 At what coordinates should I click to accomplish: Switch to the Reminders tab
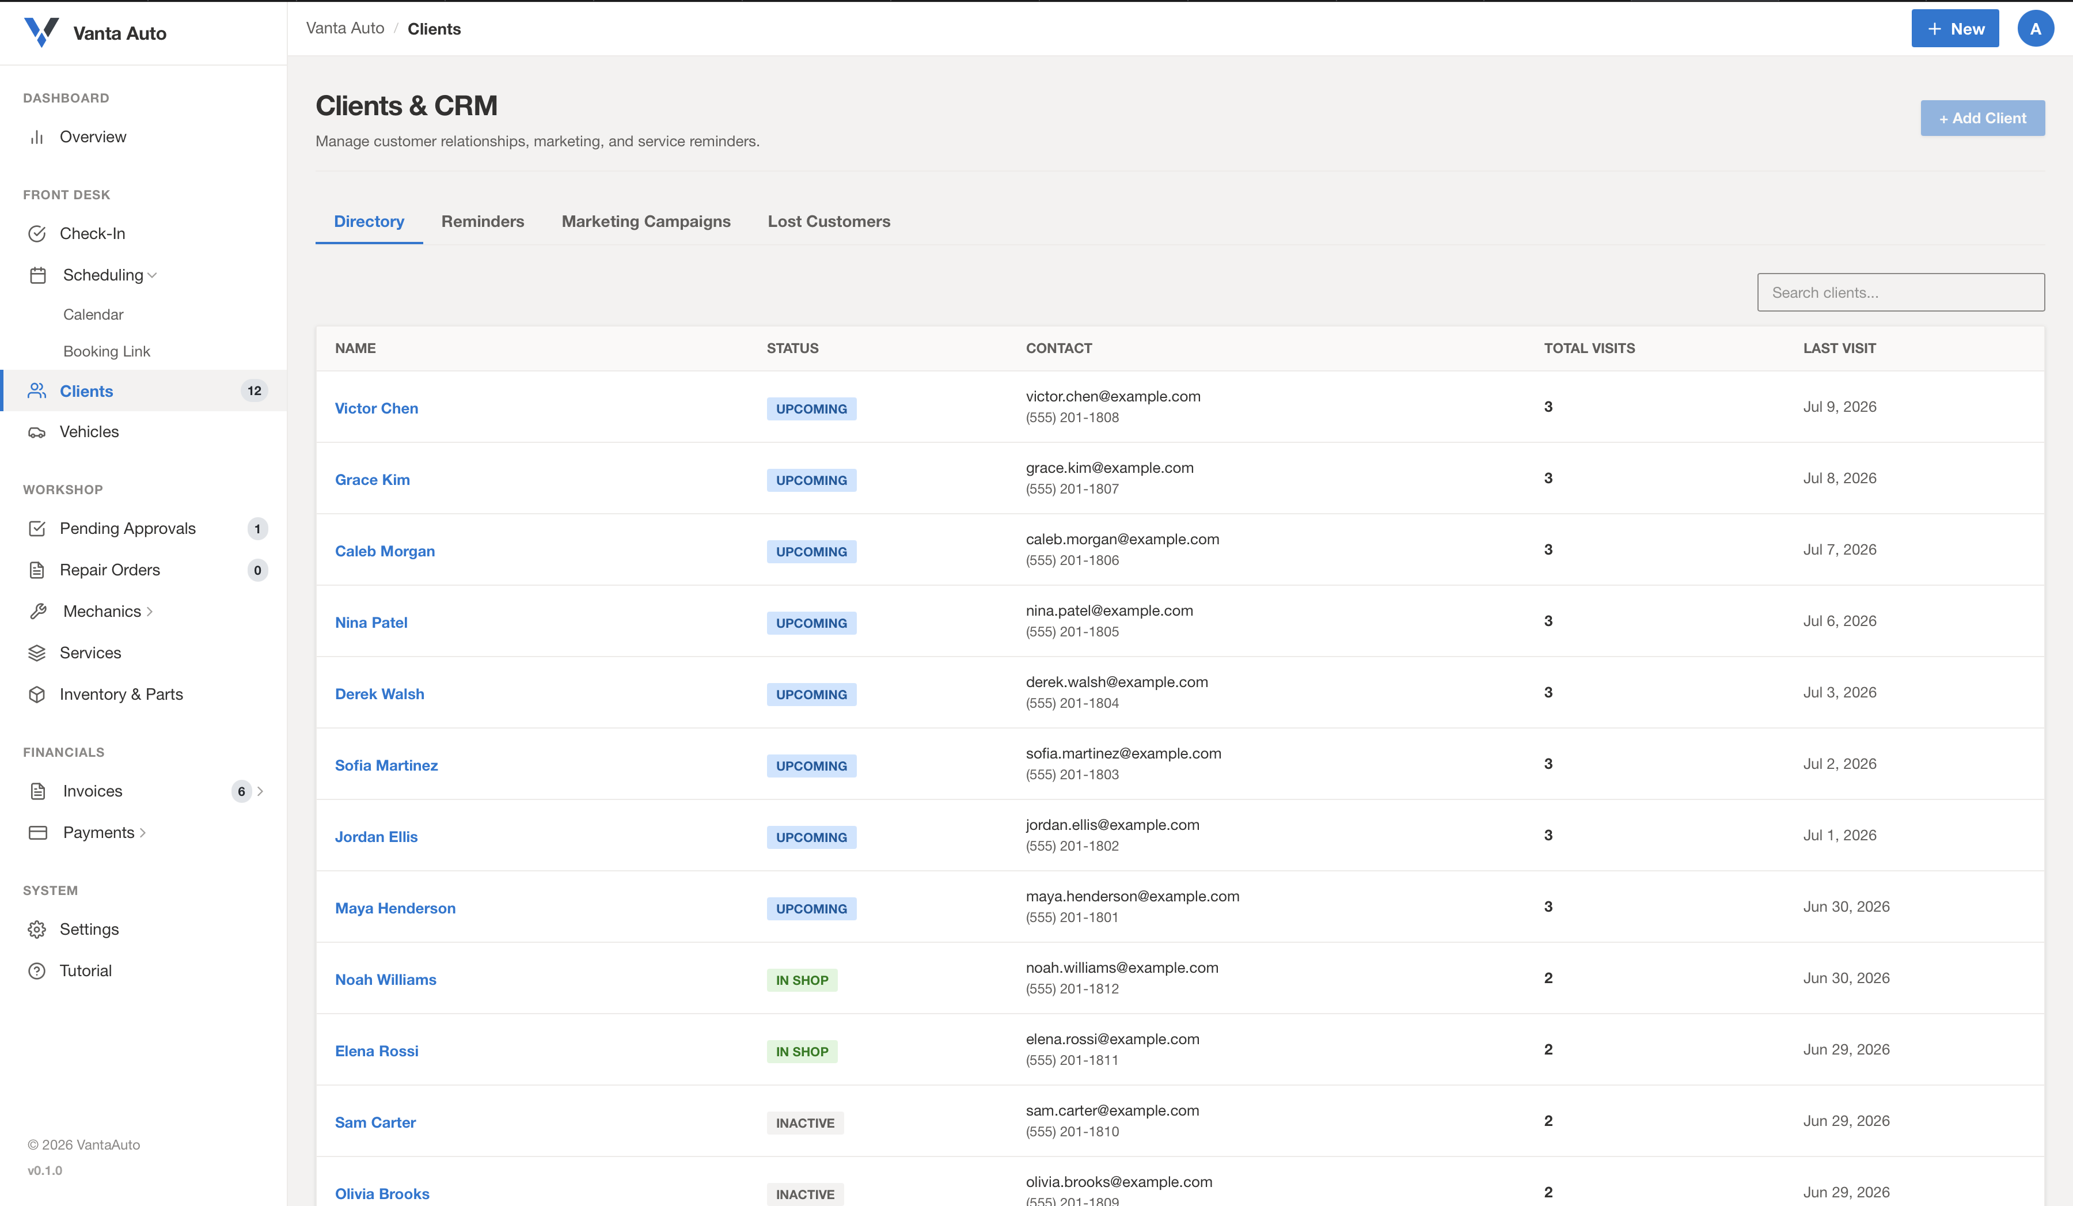pyautogui.click(x=483, y=221)
